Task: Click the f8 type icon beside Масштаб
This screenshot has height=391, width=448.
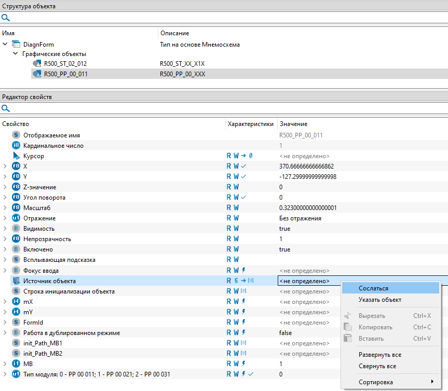Action: click(16, 208)
